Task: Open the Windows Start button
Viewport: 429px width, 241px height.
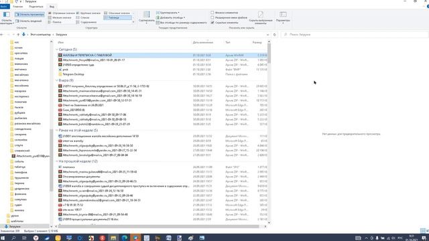Action: point(3,238)
